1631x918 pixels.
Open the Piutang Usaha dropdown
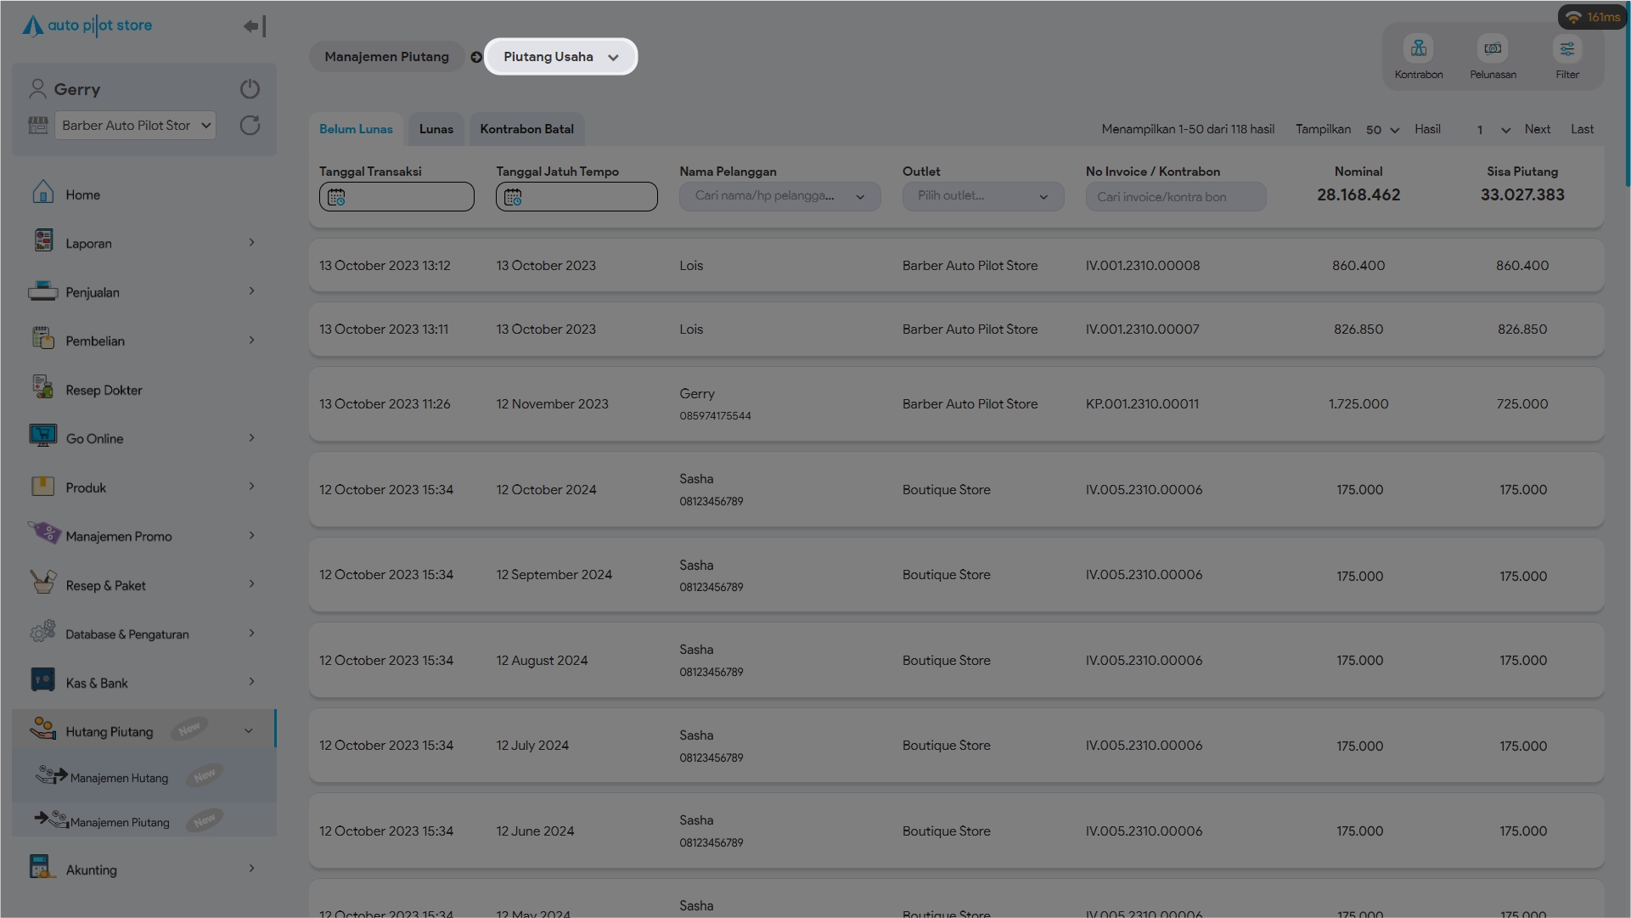point(560,57)
